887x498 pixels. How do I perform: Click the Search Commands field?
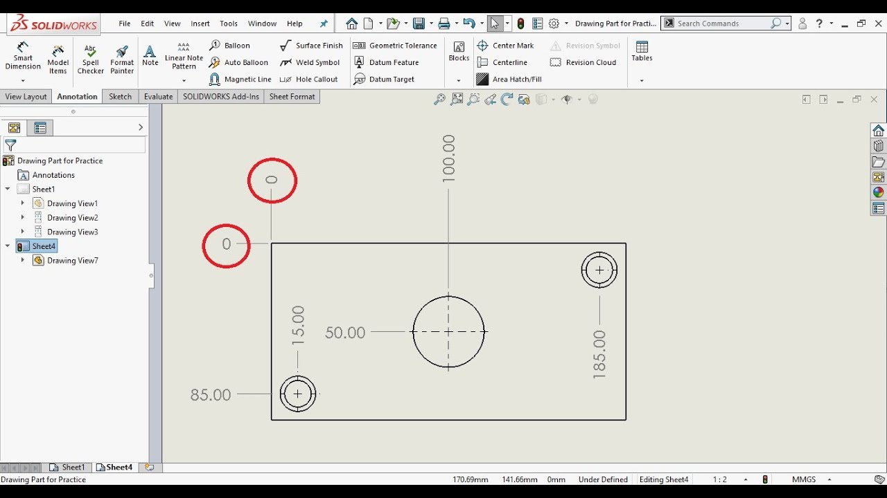(726, 24)
